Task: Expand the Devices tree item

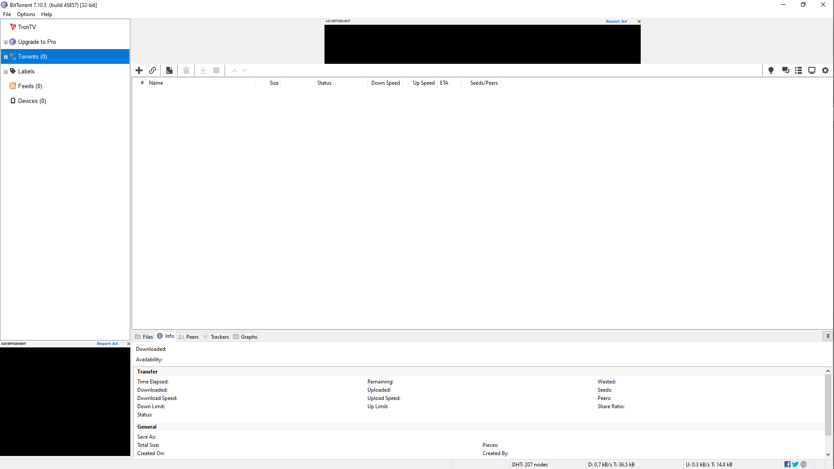Action: coord(6,101)
